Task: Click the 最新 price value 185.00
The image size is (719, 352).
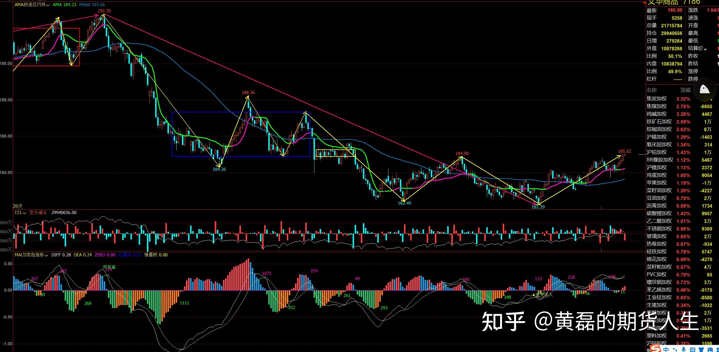Action: click(x=675, y=10)
